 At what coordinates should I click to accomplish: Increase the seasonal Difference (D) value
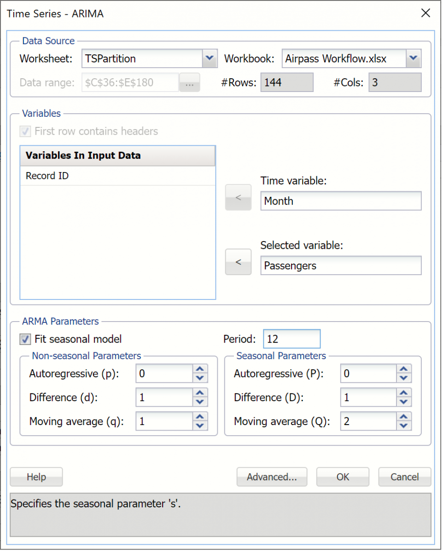pyautogui.click(x=404, y=393)
